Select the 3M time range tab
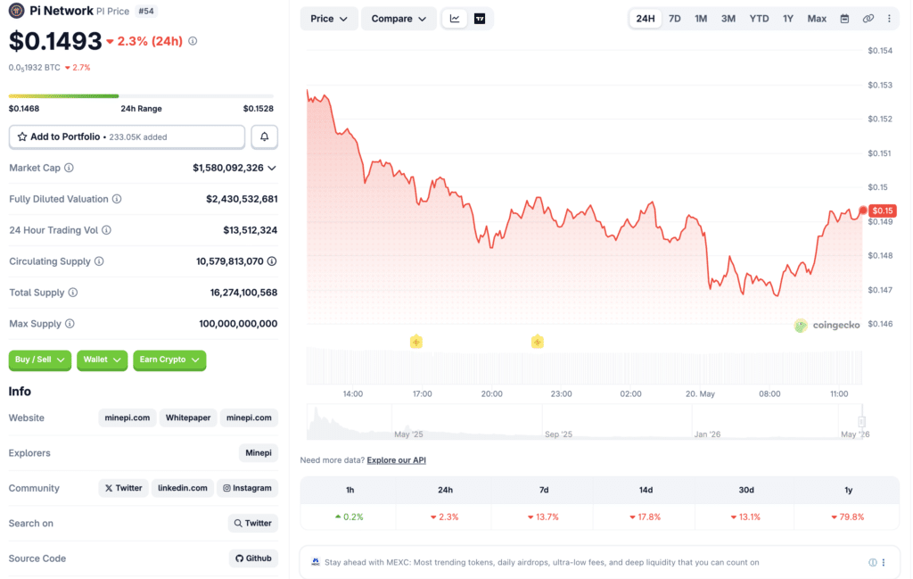 click(x=728, y=19)
